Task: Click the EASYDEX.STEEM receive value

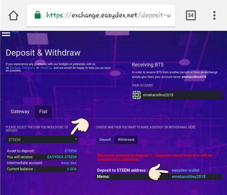Action: [x=62, y=157]
